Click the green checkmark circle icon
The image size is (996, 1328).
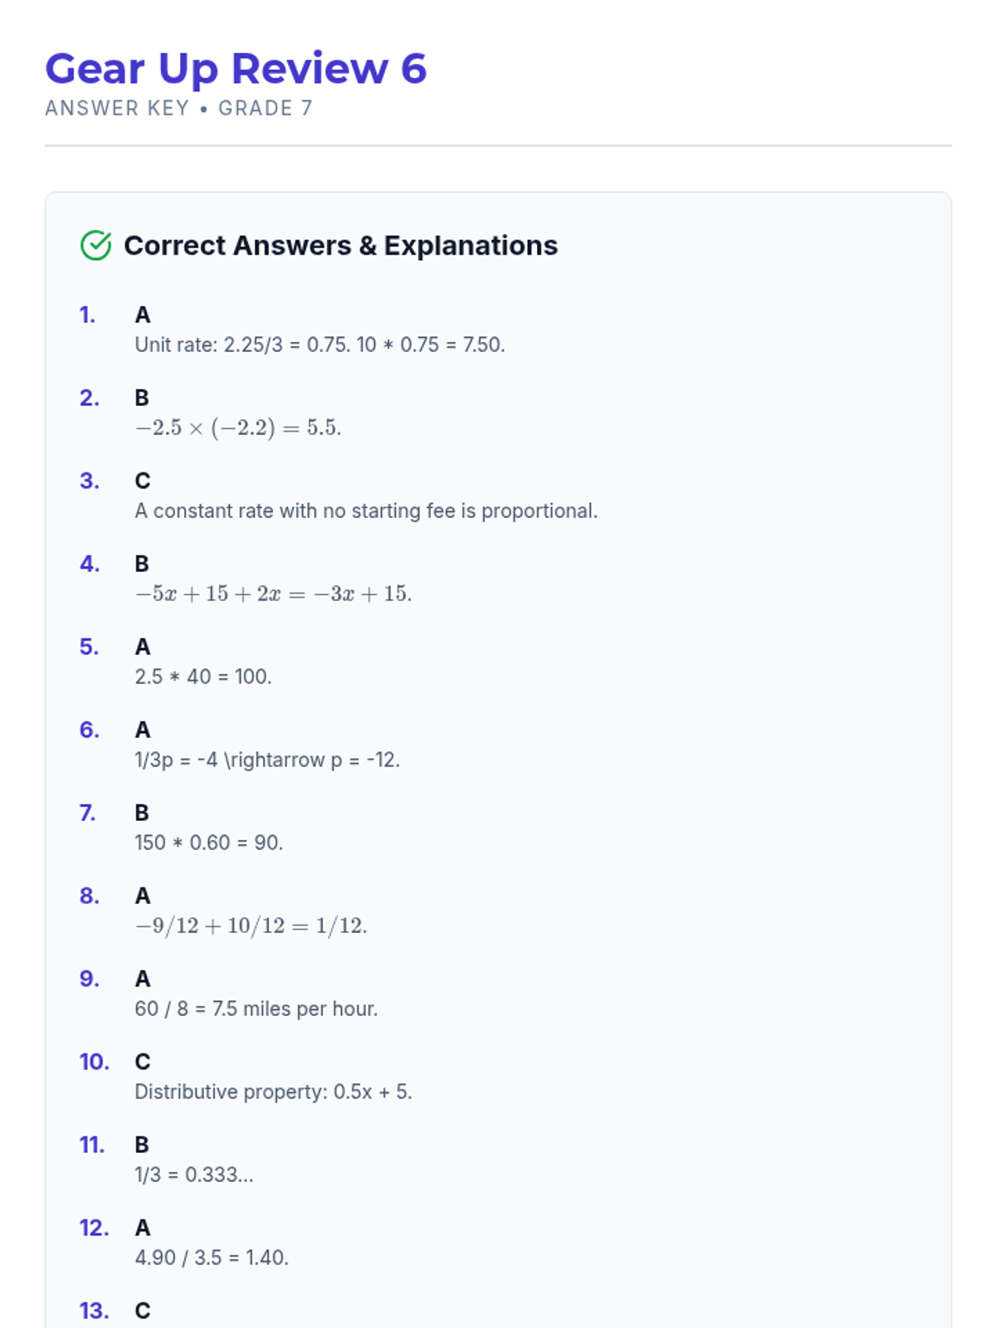(x=96, y=246)
